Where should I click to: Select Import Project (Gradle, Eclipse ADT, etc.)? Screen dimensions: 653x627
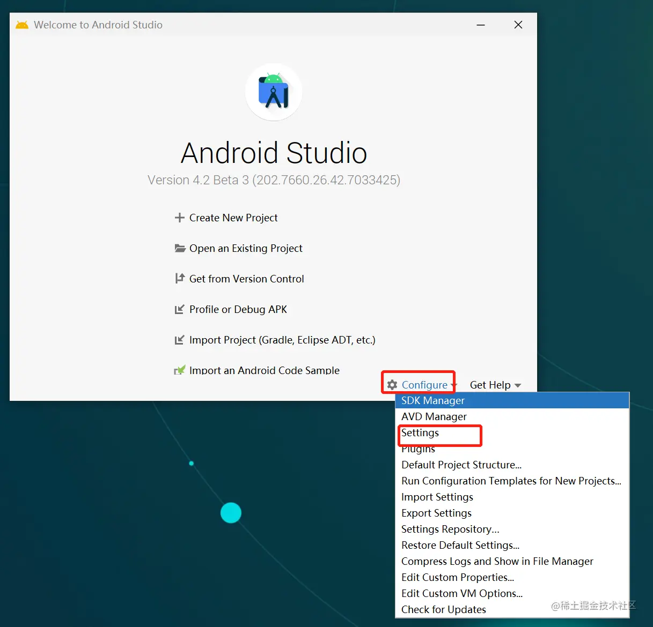coord(282,340)
